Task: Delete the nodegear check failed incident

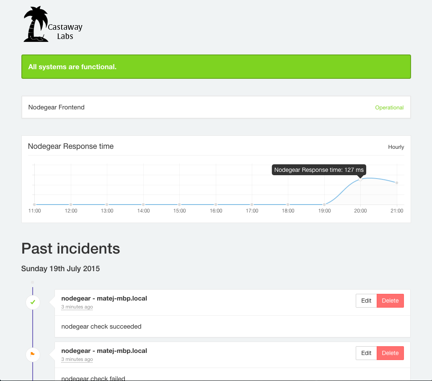Action: pyautogui.click(x=390, y=353)
